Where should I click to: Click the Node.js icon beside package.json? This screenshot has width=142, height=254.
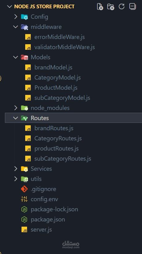tap(24, 220)
